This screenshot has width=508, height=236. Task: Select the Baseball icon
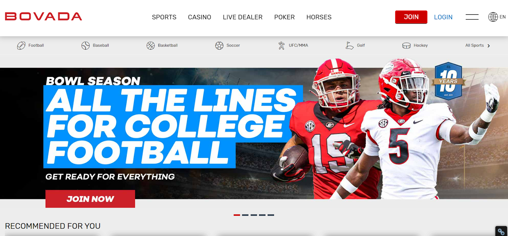[x=86, y=46]
